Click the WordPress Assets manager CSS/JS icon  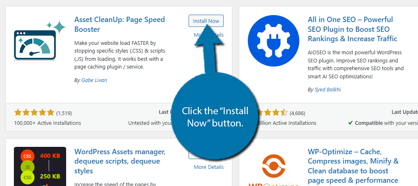[40, 166]
